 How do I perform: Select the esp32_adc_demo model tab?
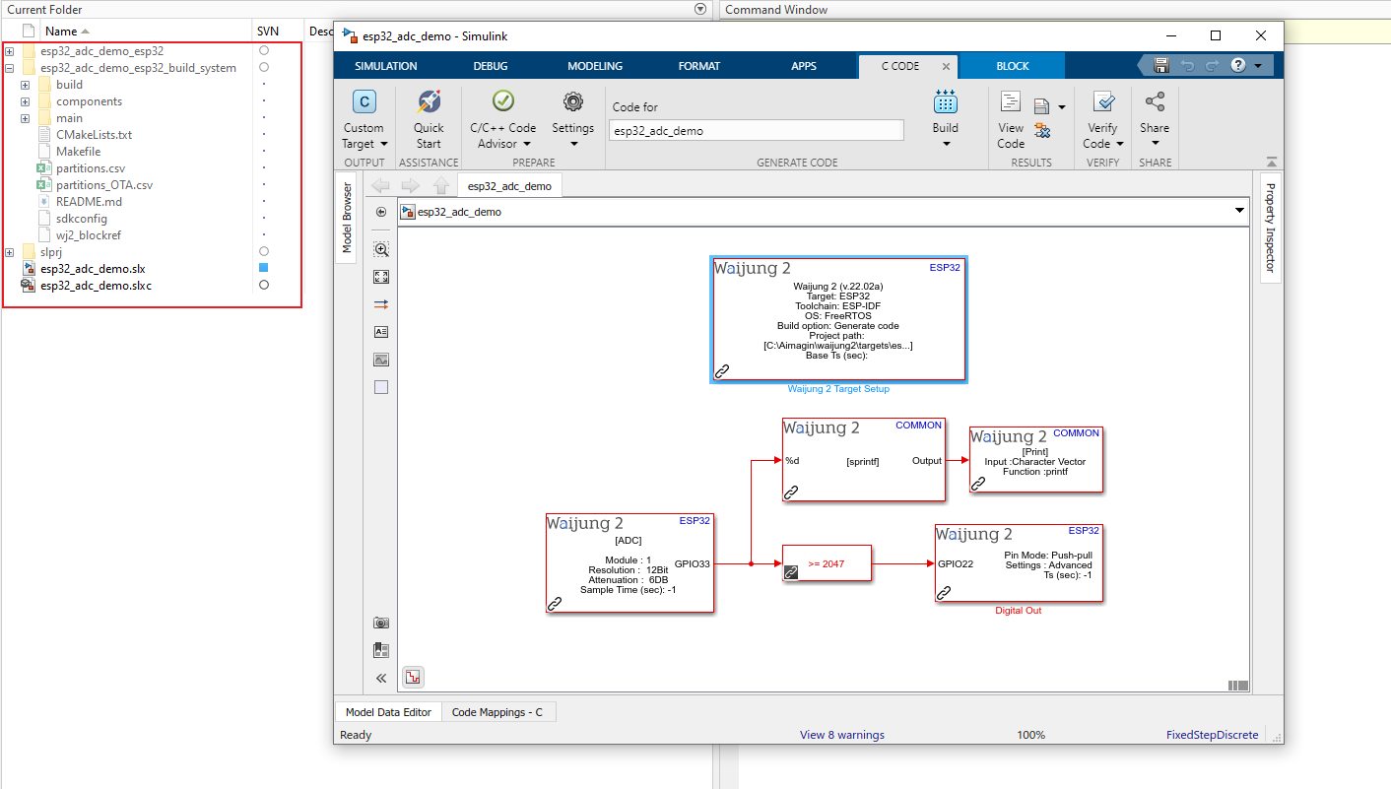point(510,185)
